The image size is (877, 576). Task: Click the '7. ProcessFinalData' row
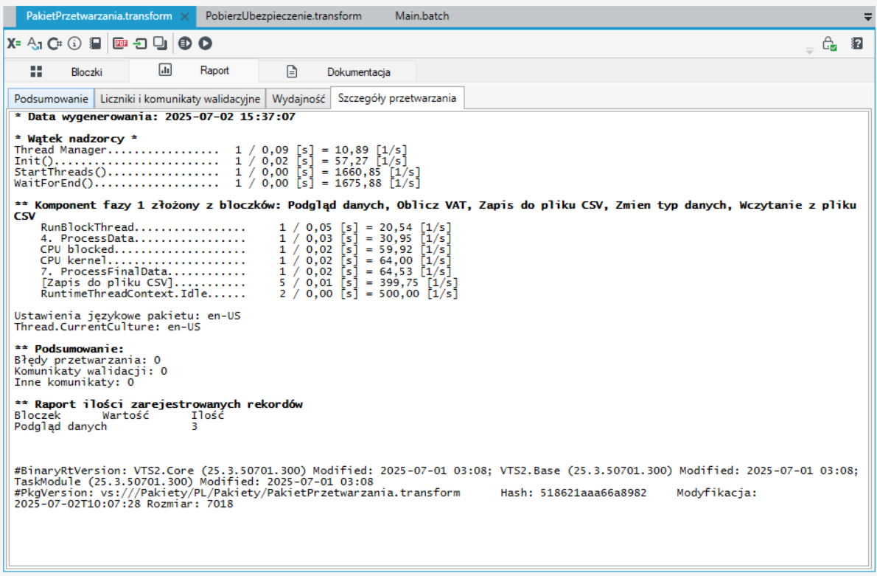[x=246, y=271]
